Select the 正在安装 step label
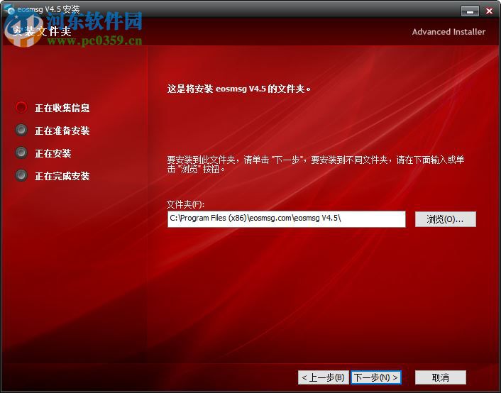Screen dimensions: 501x393 point(53,153)
